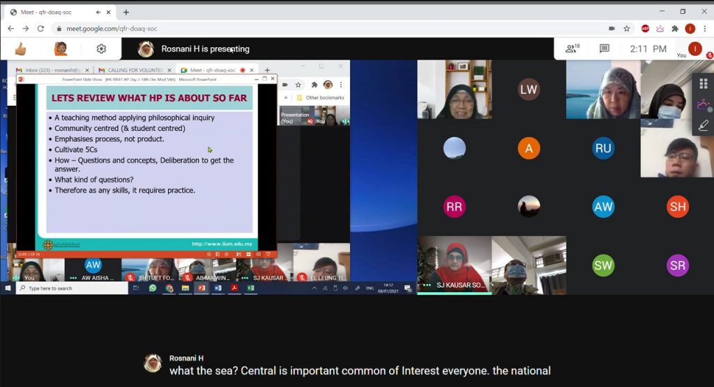Click the AW AISHA tile in shared filmstrip
Image resolution: width=714 pixels, height=387 pixels.
pos(93,269)
